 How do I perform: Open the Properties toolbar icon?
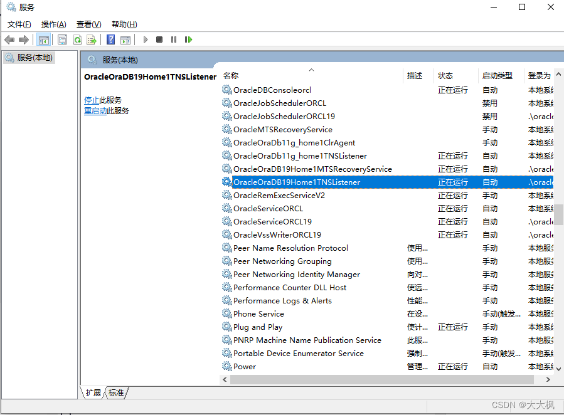coord(62,39)
